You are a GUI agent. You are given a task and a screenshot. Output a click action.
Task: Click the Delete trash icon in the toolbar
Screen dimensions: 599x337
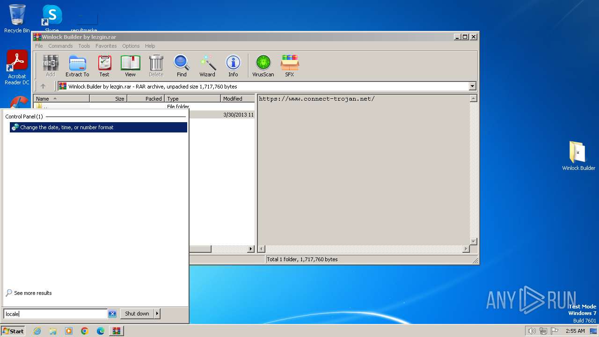coord(156,66)
